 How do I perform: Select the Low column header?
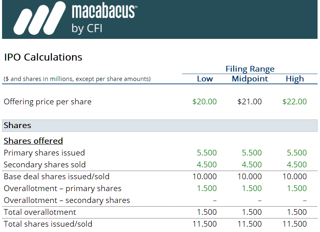click(x=205, y=79)
